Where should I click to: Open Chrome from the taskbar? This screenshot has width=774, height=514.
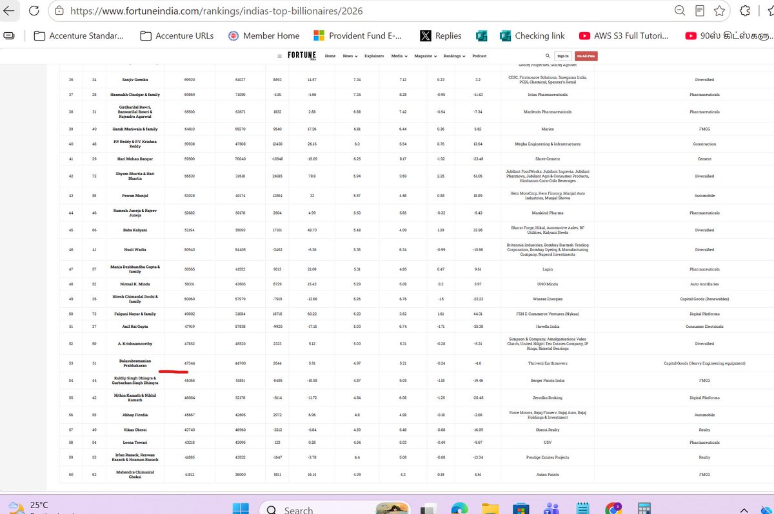pyautogui.click(x=615, y=509)
